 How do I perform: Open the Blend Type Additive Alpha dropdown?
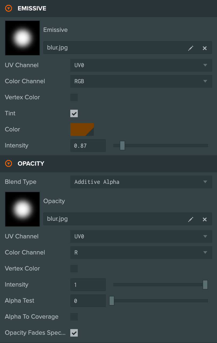[141, 182]
